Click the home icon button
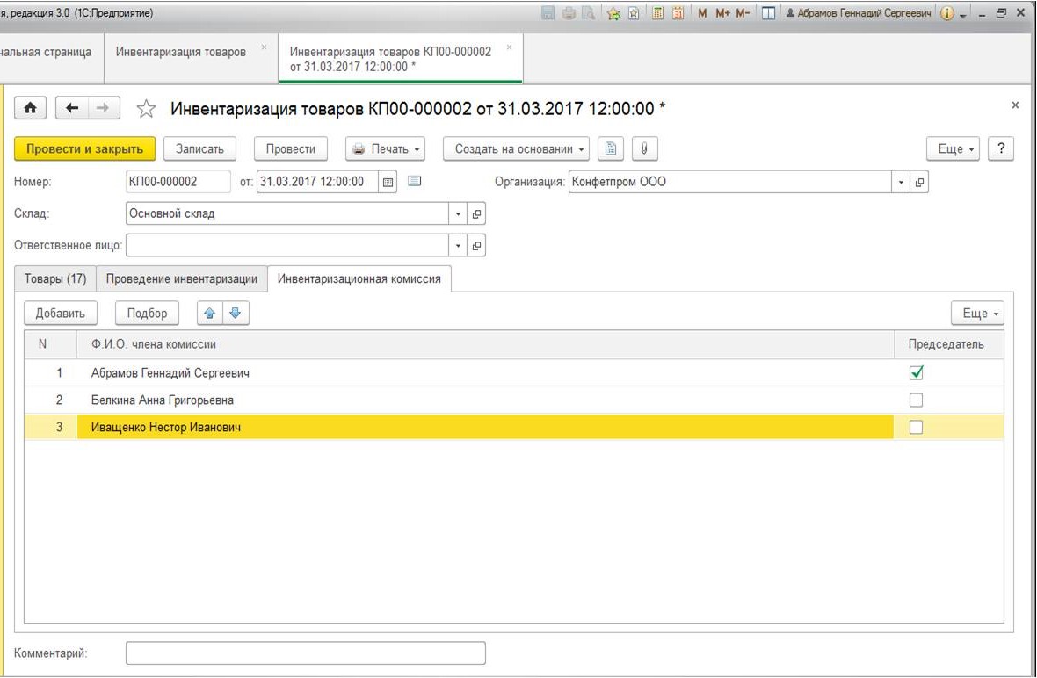The width and height of the screenshot is (1037, 678). click(31, 108)
